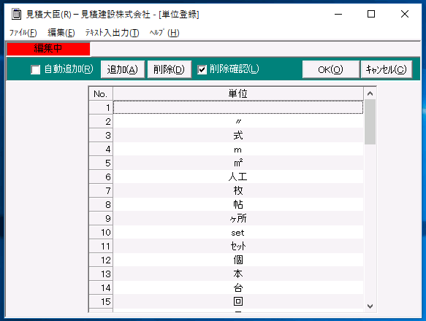Click row number 10 header
426x321 pixels.
click(x=101, y=232)
